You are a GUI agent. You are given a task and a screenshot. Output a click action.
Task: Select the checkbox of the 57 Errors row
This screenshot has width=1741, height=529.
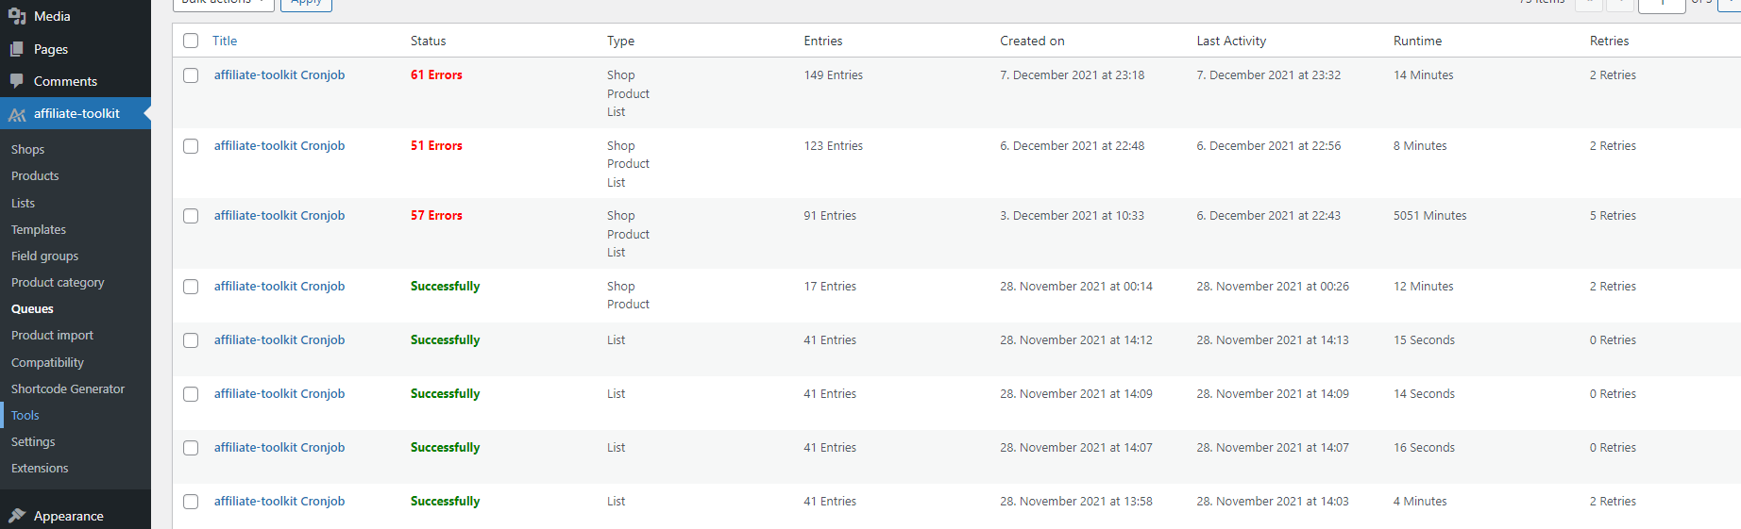tap(191, 216)
